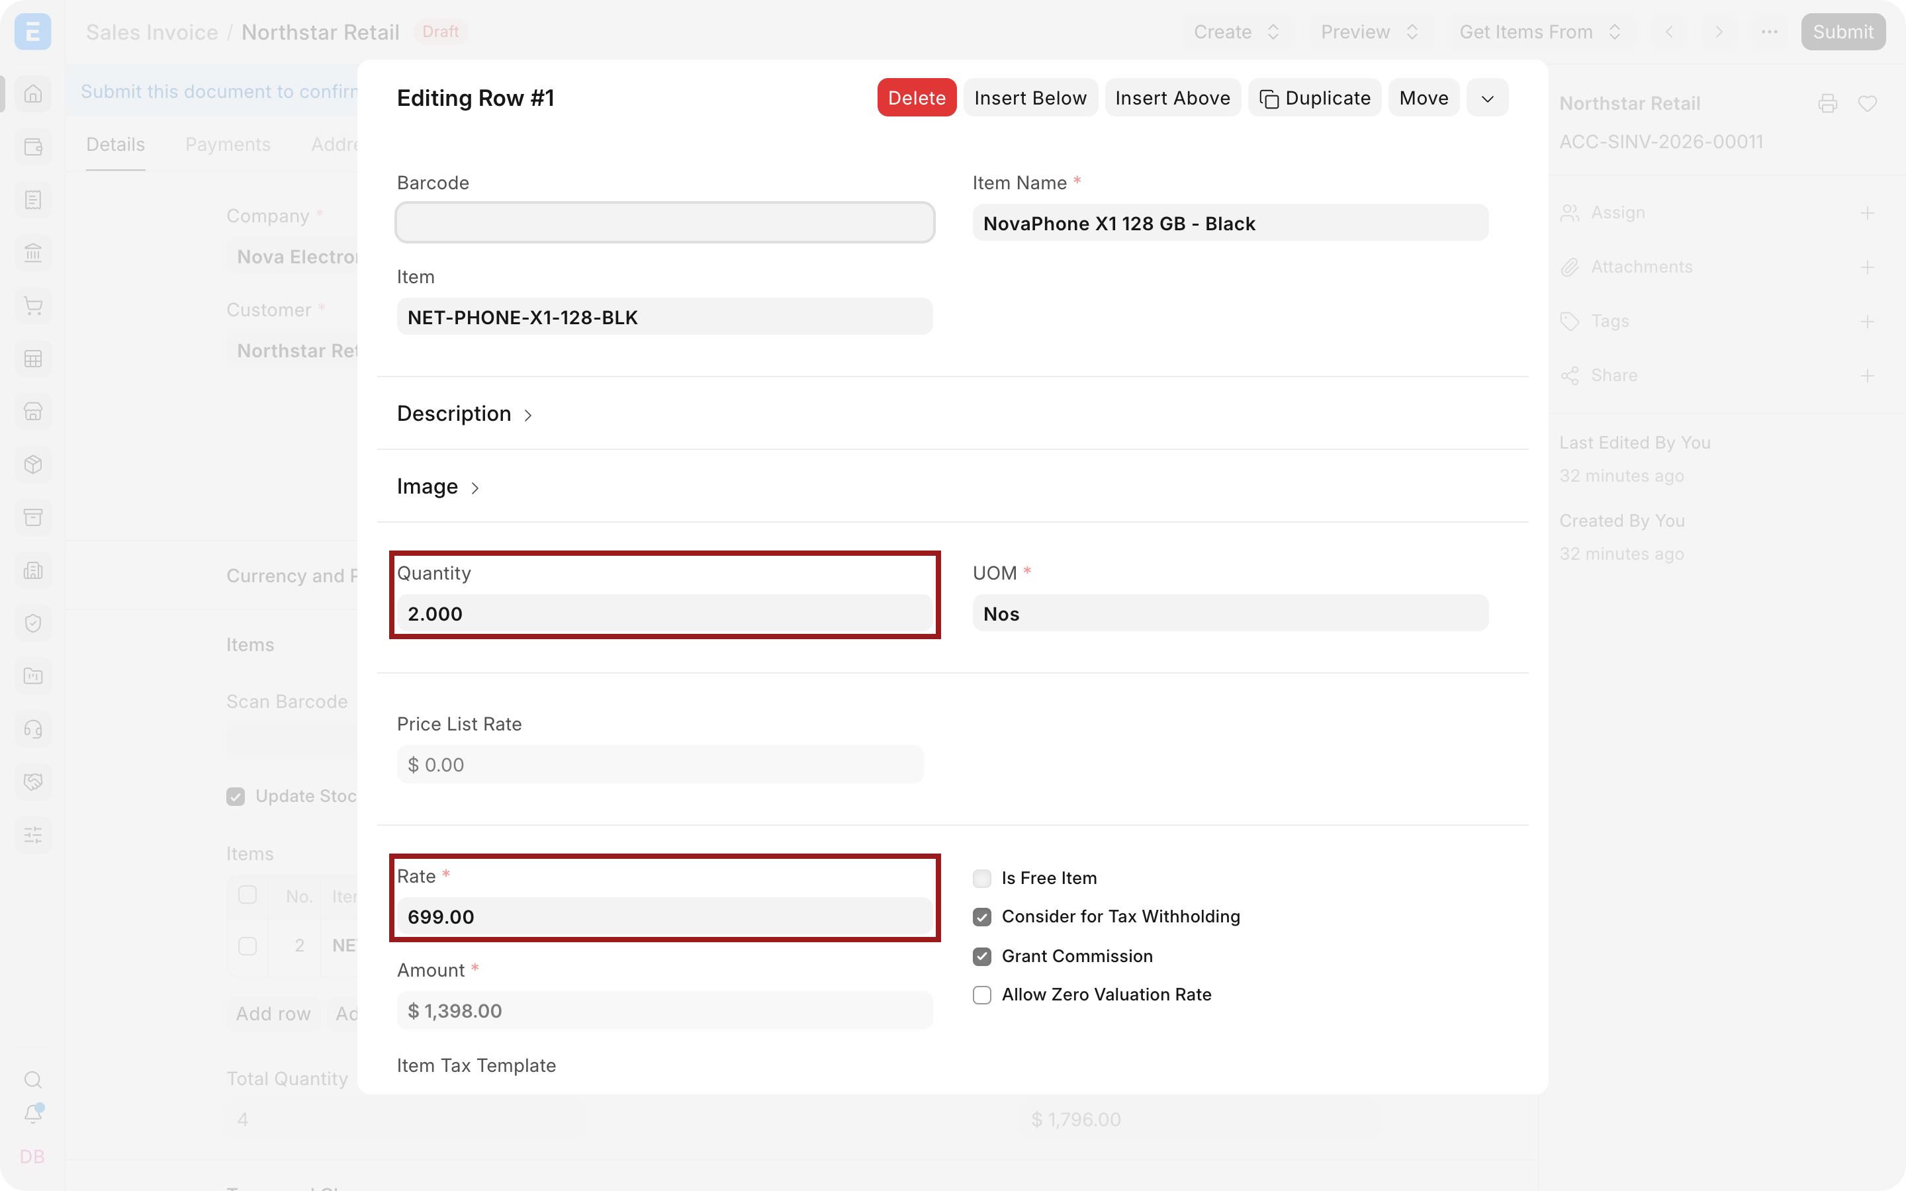Add an attachment with Attachments plus
The width and height of the screenshot is (1906, 1191).
(1868, 267)
